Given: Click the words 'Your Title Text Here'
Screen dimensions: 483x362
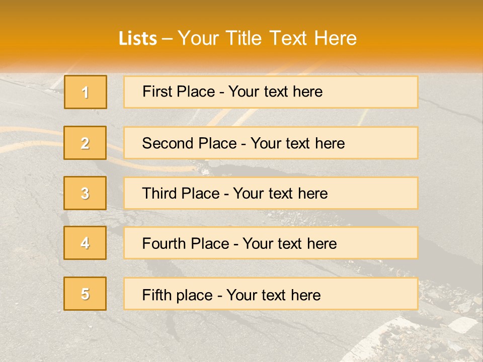Looking at the screenshot, I should tap(267, 38).
